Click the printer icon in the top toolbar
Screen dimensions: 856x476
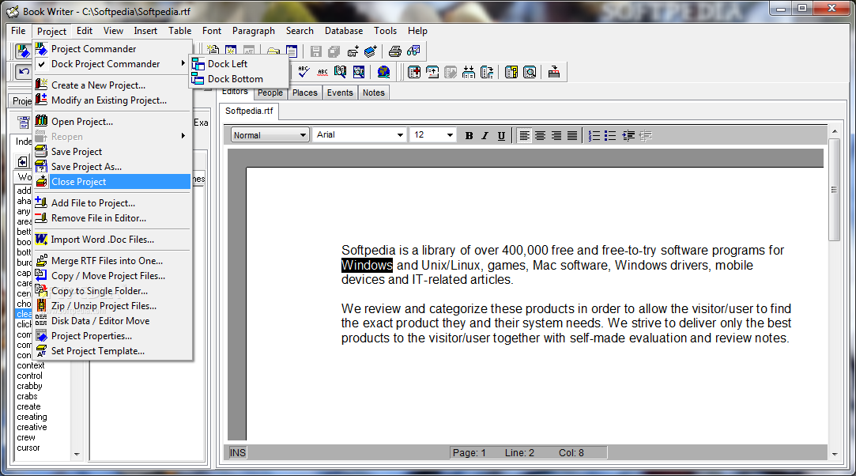click(394, 51)
